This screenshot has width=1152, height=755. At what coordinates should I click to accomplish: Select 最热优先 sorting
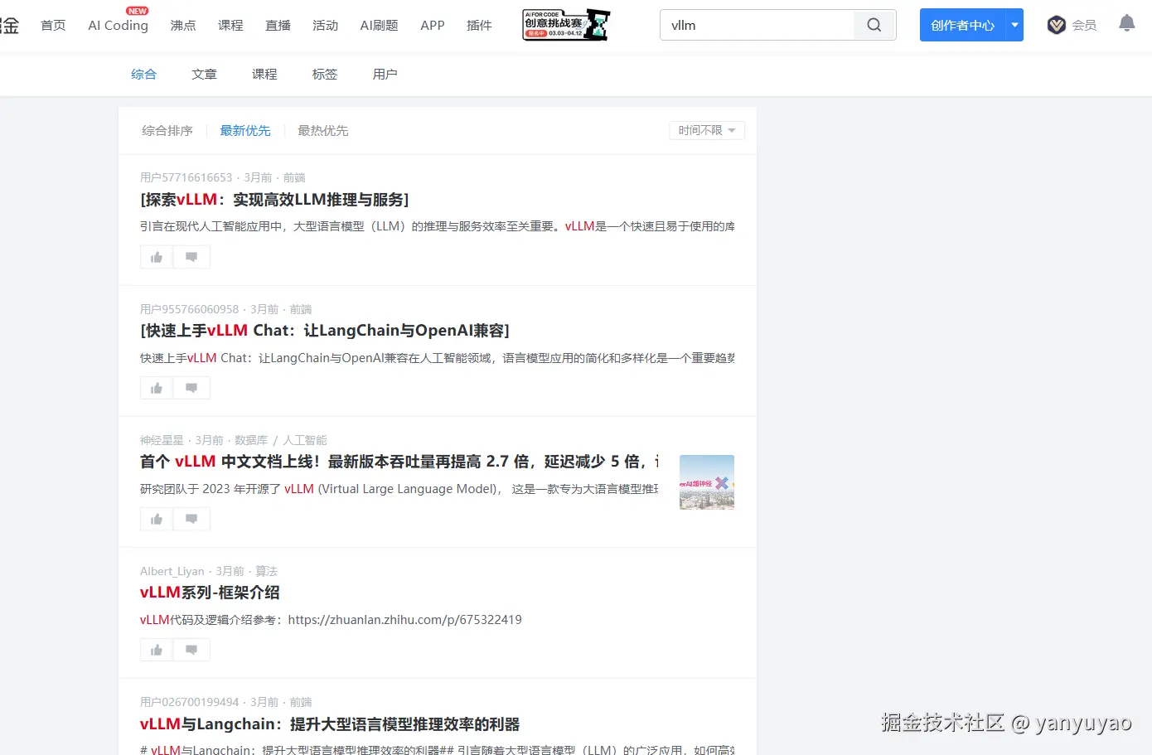pos(323,130)
